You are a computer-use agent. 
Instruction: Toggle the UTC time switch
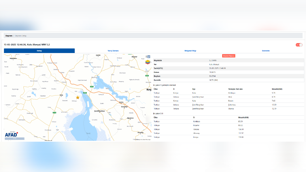pyautogui.click(x=299, y=45)
